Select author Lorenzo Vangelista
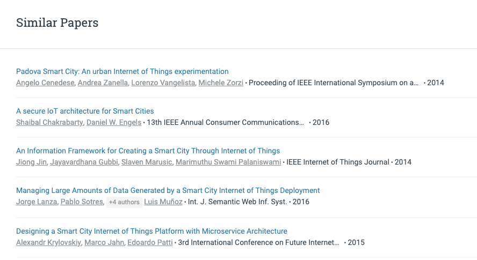This screenshot has width=477, height=260. (x=163, y=83)
